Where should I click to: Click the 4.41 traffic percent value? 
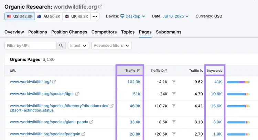coord(198,106)
